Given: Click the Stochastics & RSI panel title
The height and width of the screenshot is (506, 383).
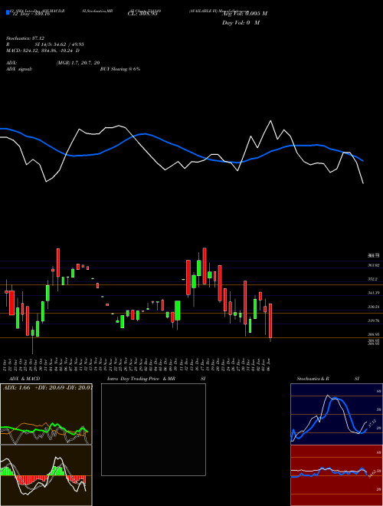Looking at the screenshot, I should (328, 379).
